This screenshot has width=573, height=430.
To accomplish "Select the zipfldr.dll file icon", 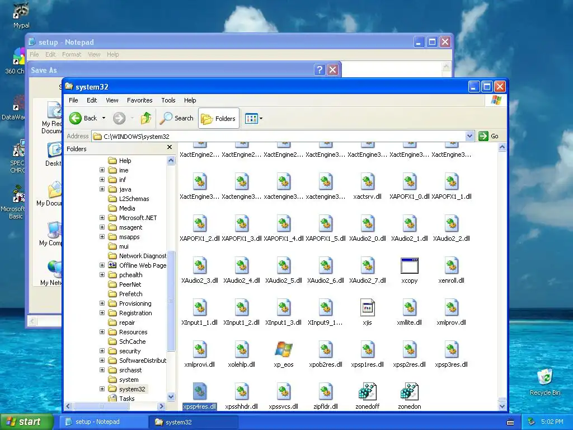I will tap(325, 391).
